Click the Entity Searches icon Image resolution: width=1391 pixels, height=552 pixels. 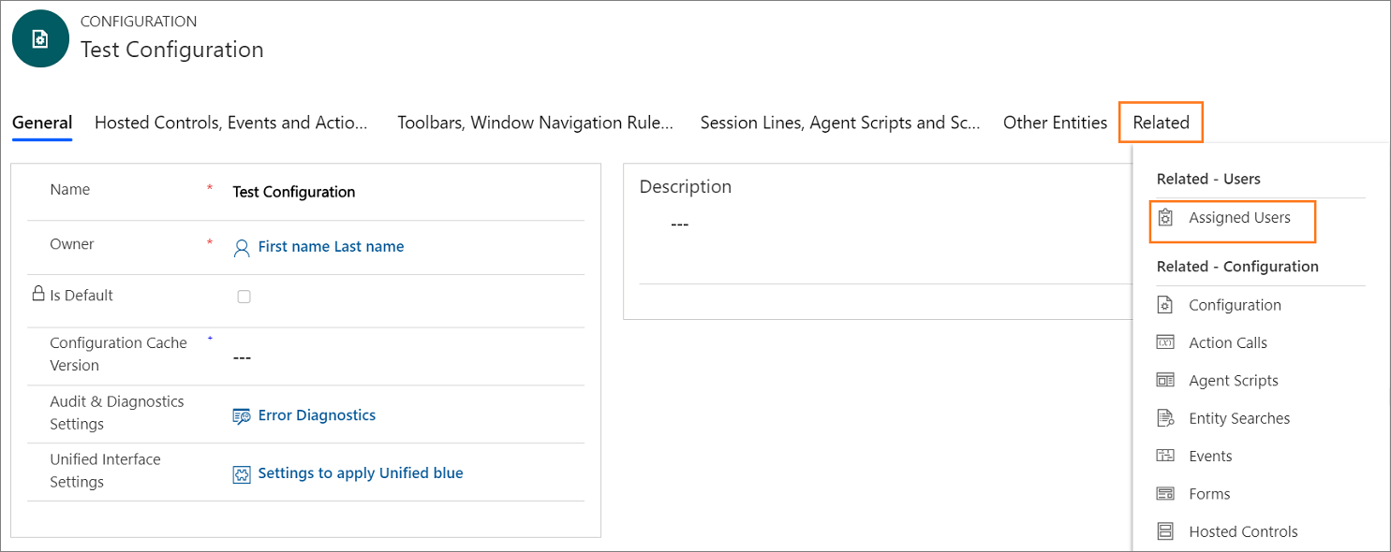(x=1165, y=417)
